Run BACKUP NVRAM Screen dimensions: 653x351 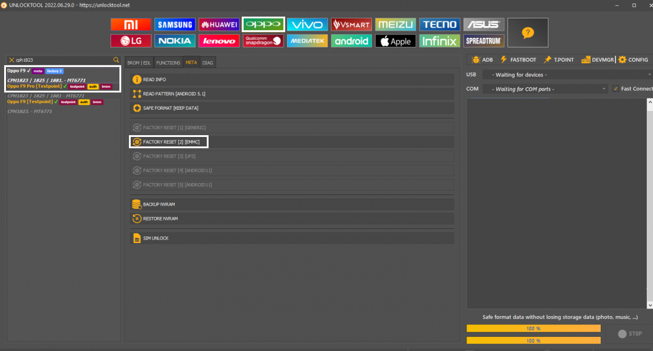click(x=292, y=205)
